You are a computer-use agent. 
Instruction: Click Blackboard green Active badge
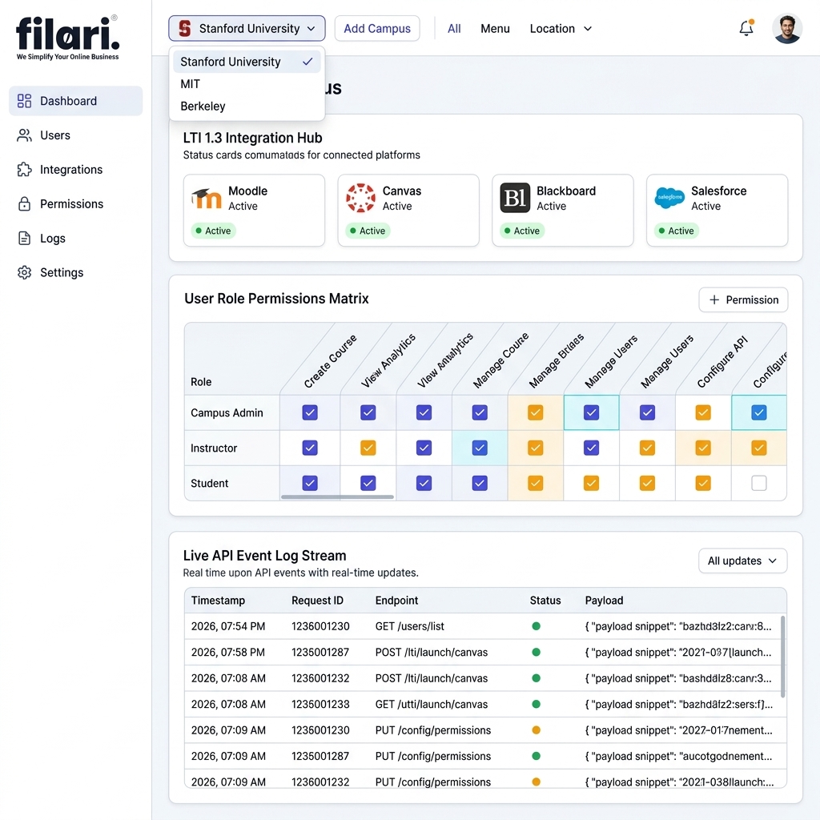(522, 231)
